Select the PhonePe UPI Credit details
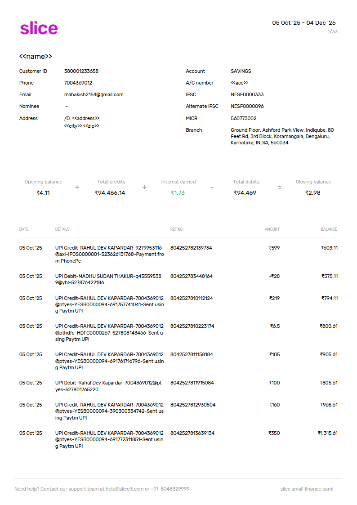357x505 pixels. coord(109,255)
